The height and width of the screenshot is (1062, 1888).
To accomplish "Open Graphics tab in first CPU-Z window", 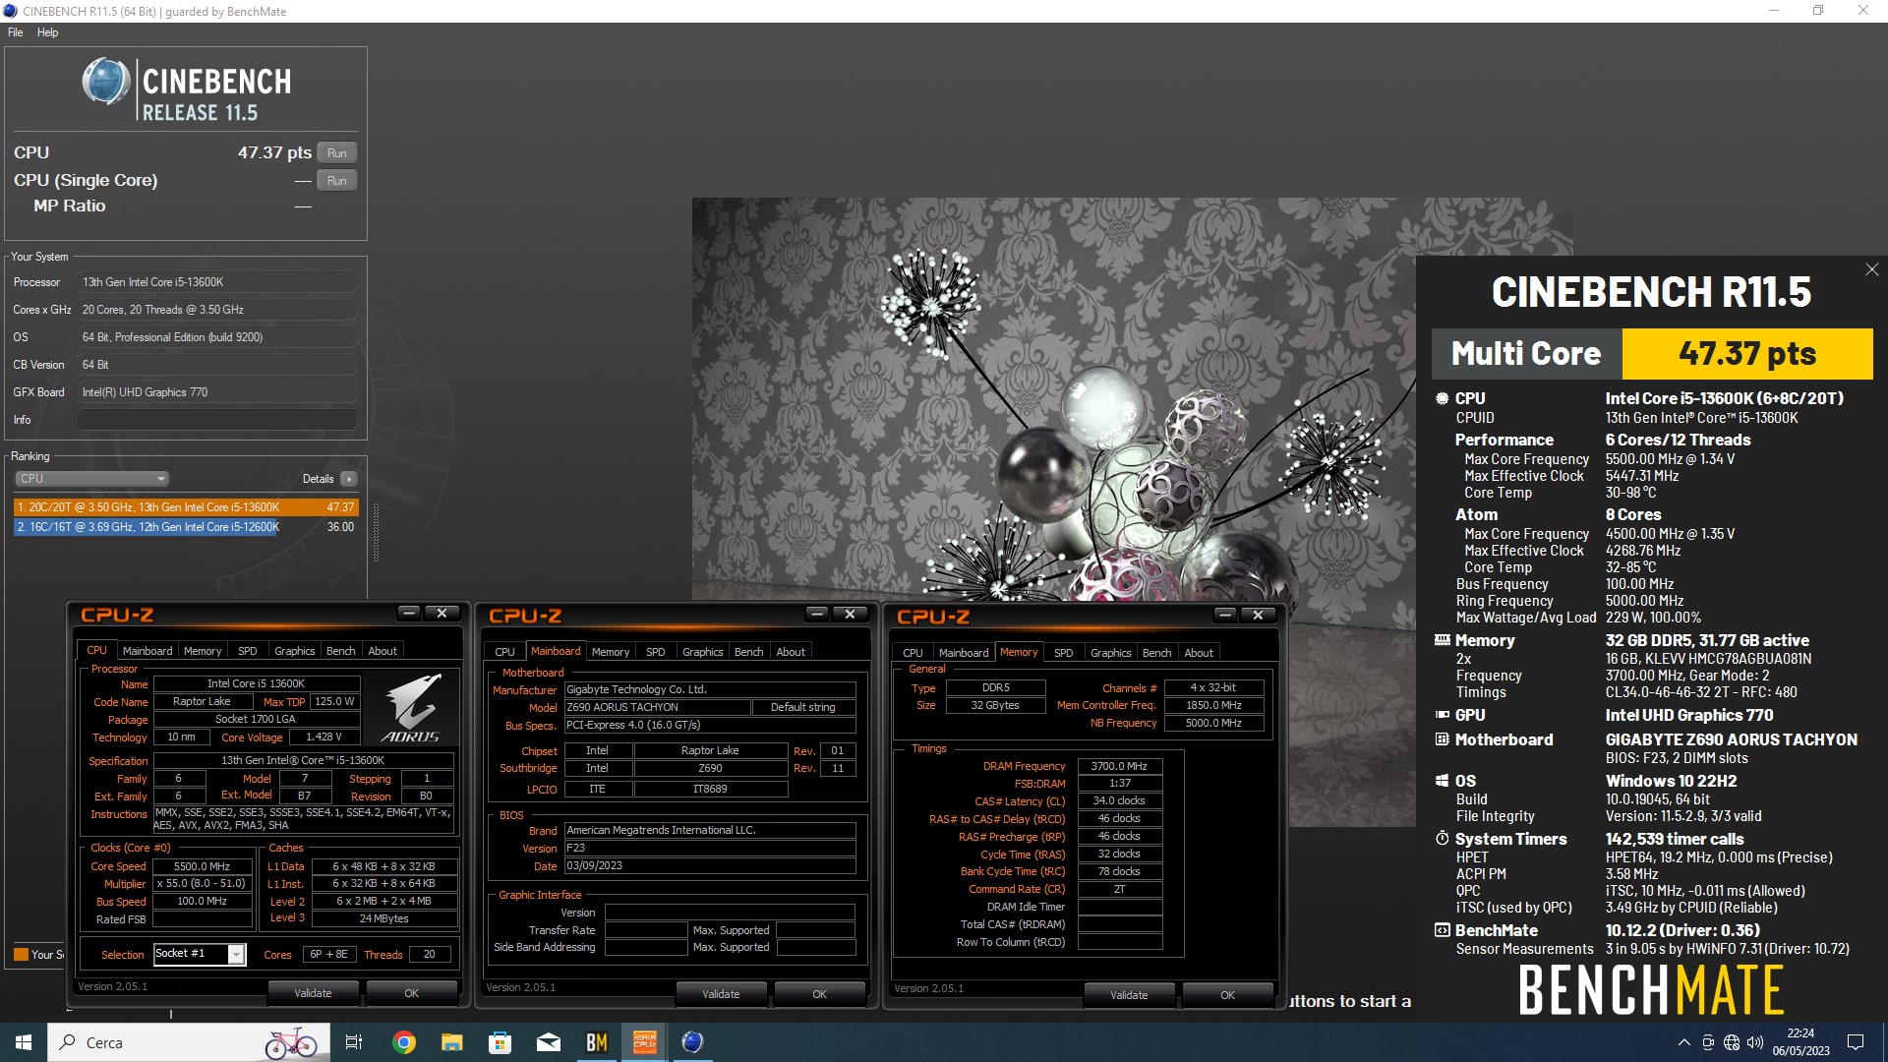I will tap(295, 651).
